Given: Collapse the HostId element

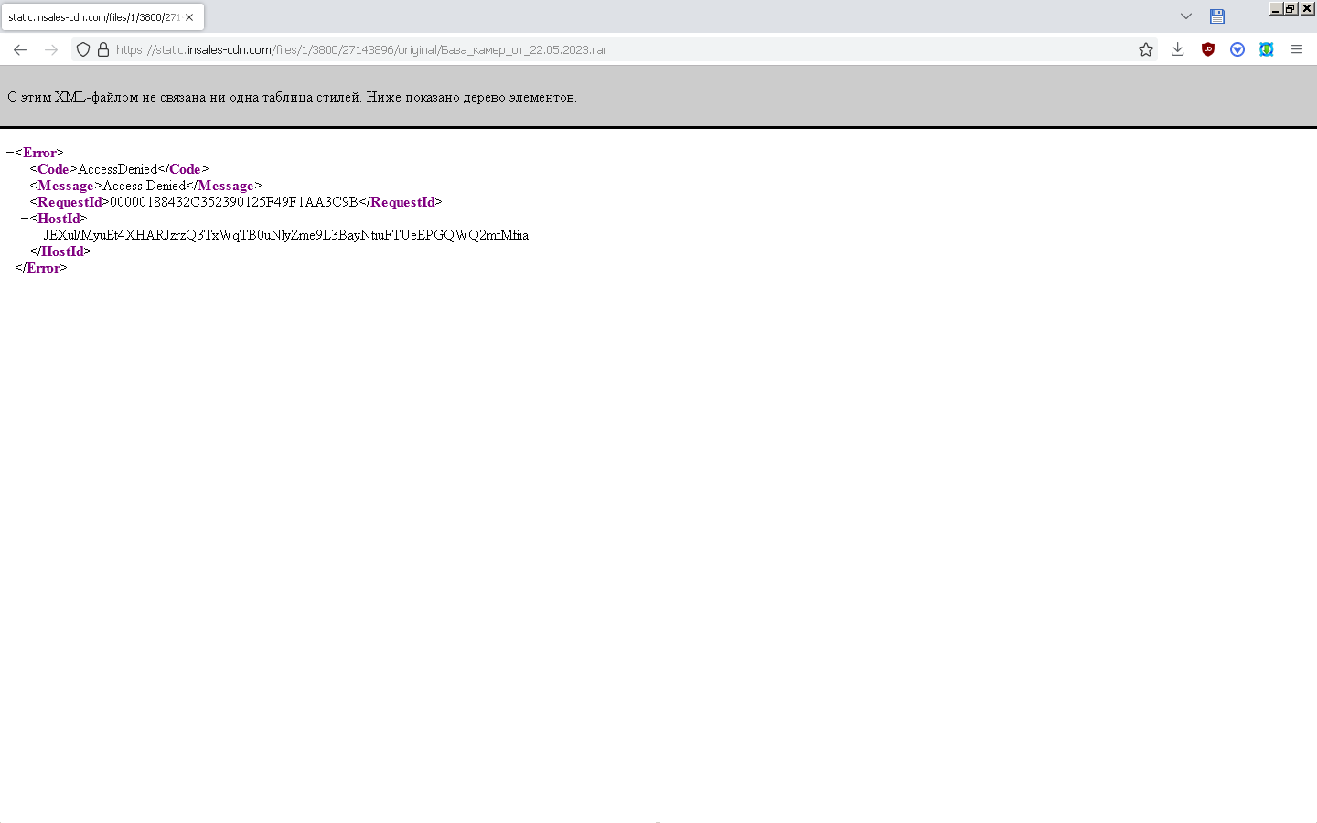Looking at the screenshot, I should 25,219.
